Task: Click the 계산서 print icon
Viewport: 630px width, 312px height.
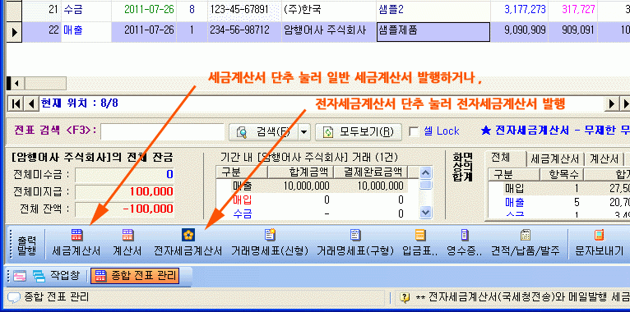Action: tap(127, 243)
